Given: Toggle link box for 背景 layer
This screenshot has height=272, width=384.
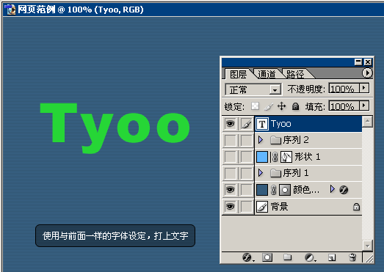Looking at the screenshot, I should 246,207.
